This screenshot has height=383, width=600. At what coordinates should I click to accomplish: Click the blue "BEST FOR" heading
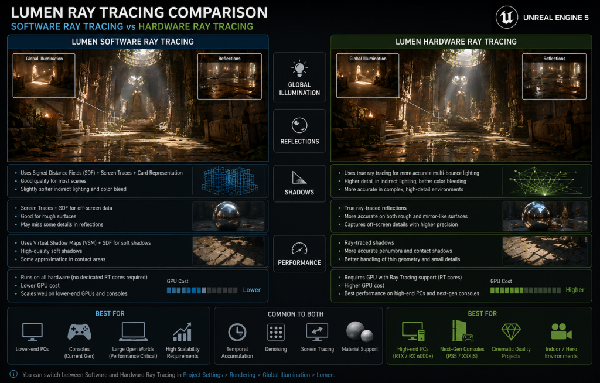110,314
